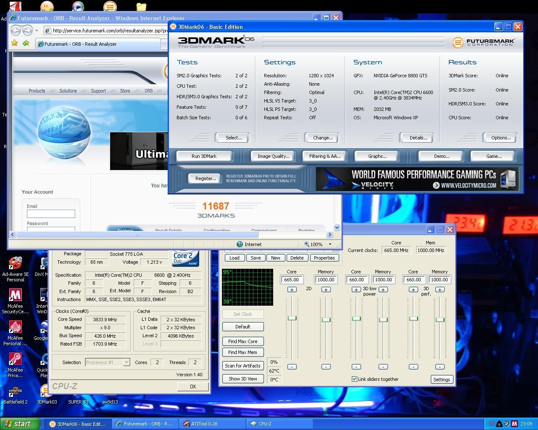The image size is (538, 430).
Task: Increase 3D perf. Core clock with plus button
Action: click(413, 290)
